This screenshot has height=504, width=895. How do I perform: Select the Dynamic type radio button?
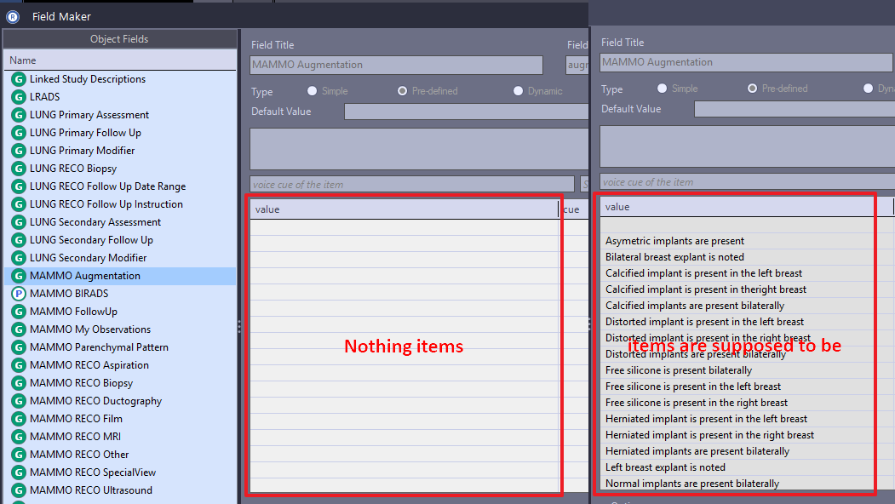518,91
